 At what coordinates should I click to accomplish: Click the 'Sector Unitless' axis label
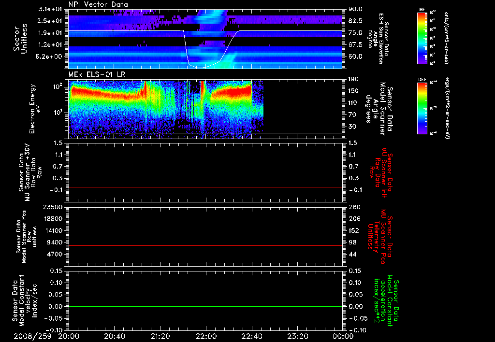coord(20,39)
